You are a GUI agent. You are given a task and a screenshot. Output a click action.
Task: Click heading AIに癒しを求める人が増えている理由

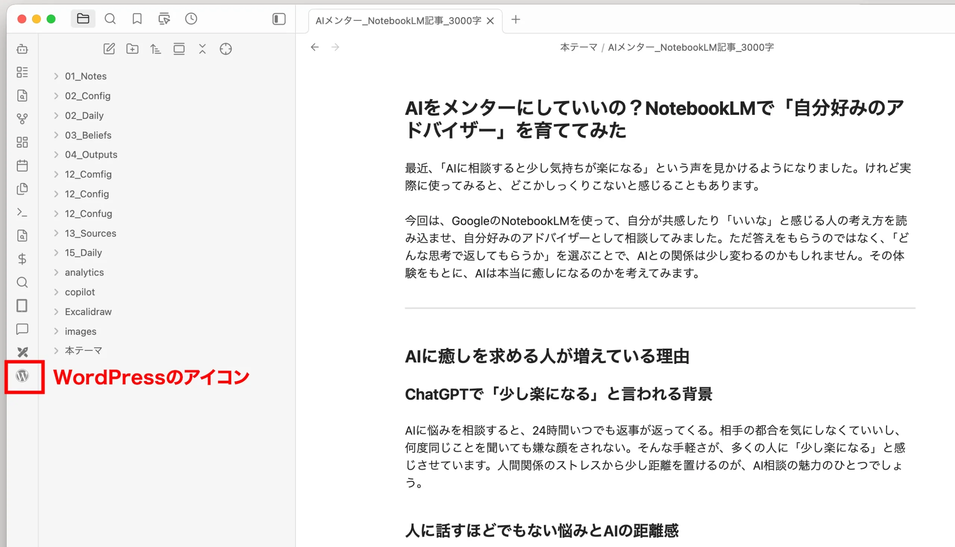pos(547,356)
